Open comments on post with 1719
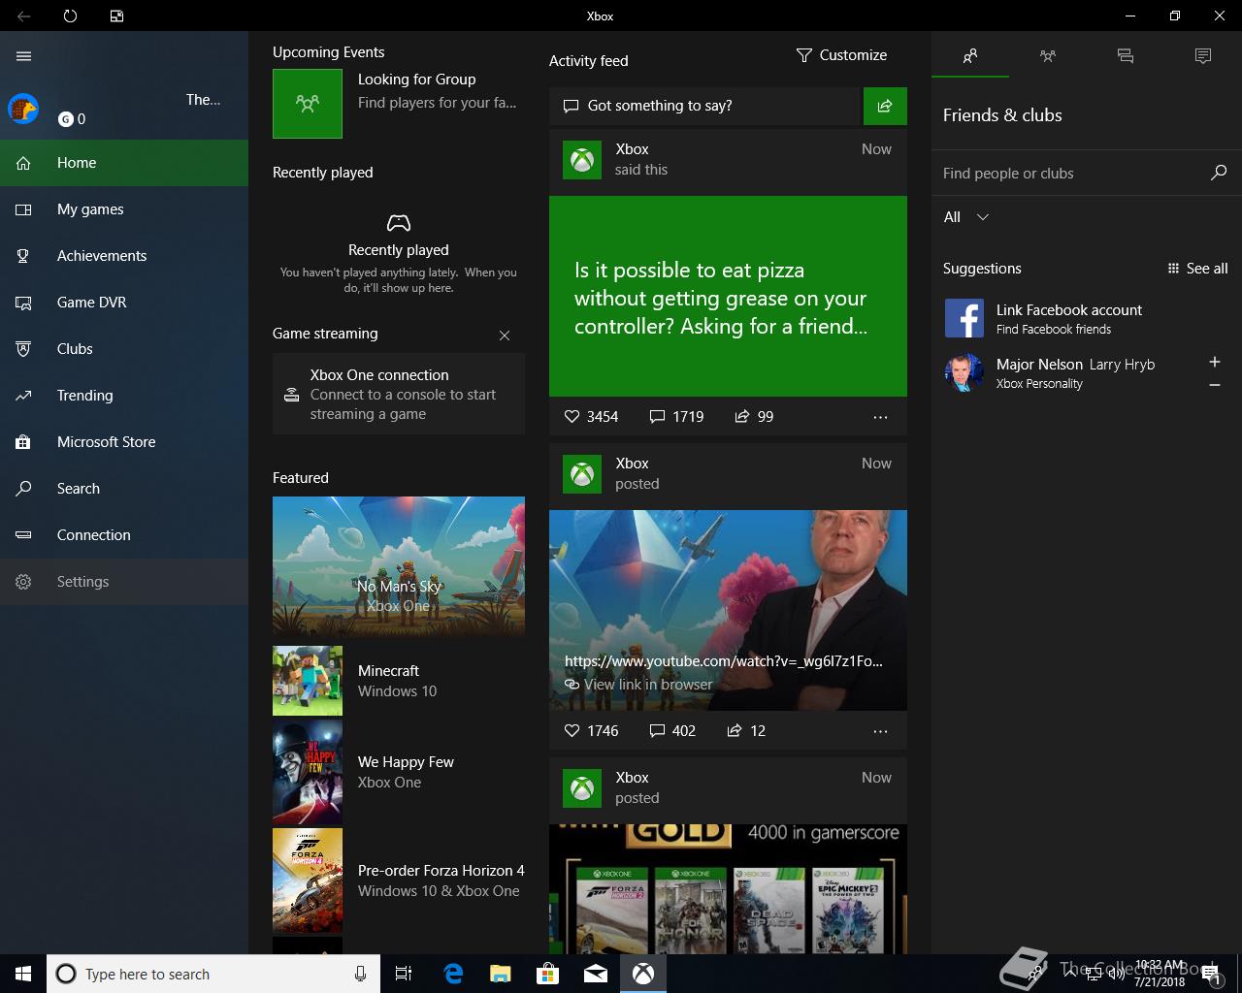1242x993 pixels. (676, 417)
